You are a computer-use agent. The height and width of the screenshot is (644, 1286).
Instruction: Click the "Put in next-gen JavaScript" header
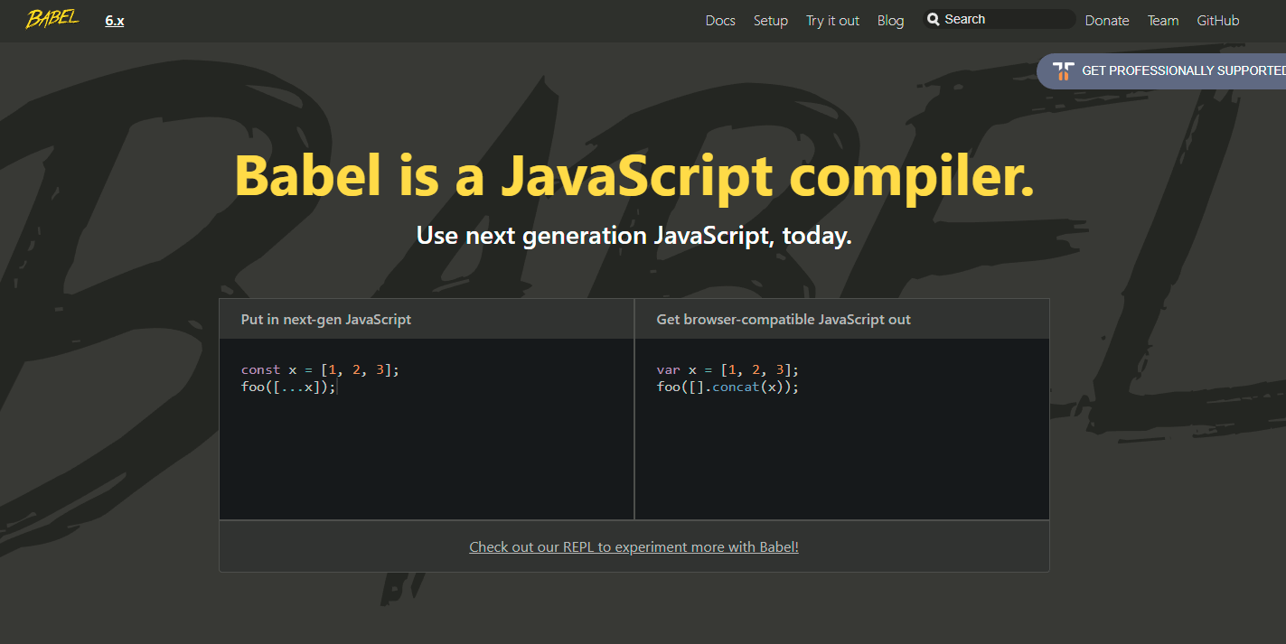point(326,319)
